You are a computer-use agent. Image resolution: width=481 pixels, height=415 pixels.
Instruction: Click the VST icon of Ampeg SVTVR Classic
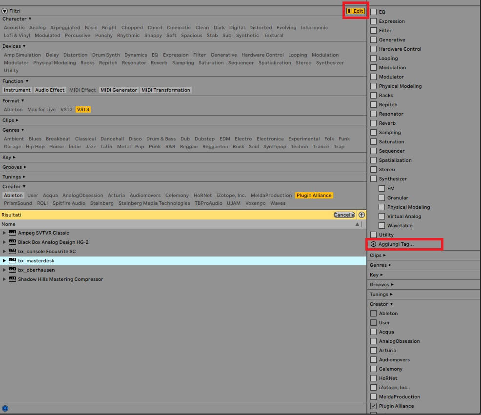(x=12, y=233)
